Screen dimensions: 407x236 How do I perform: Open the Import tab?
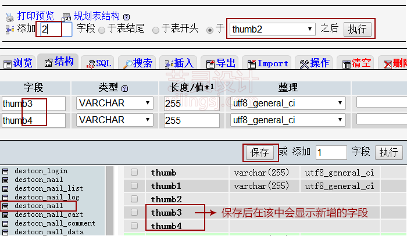pyautogui.click(x=267, y=63)
